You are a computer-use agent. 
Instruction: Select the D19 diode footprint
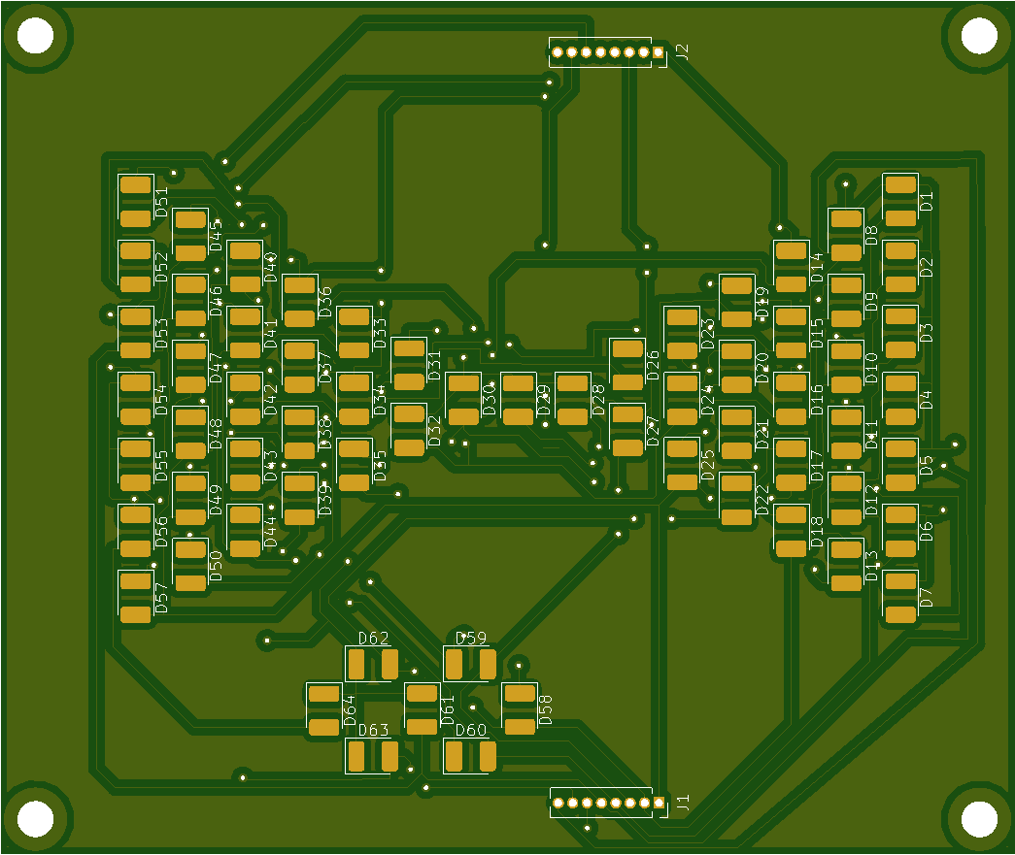click(736, 301)
